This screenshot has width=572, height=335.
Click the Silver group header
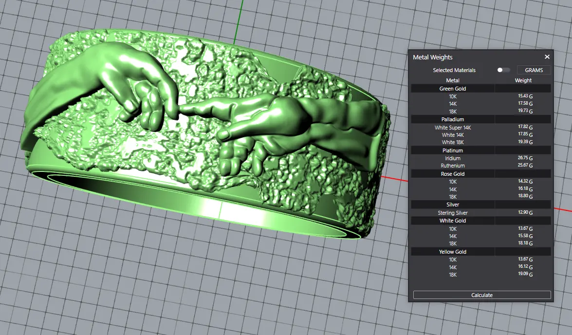click(x=452, y=205)
